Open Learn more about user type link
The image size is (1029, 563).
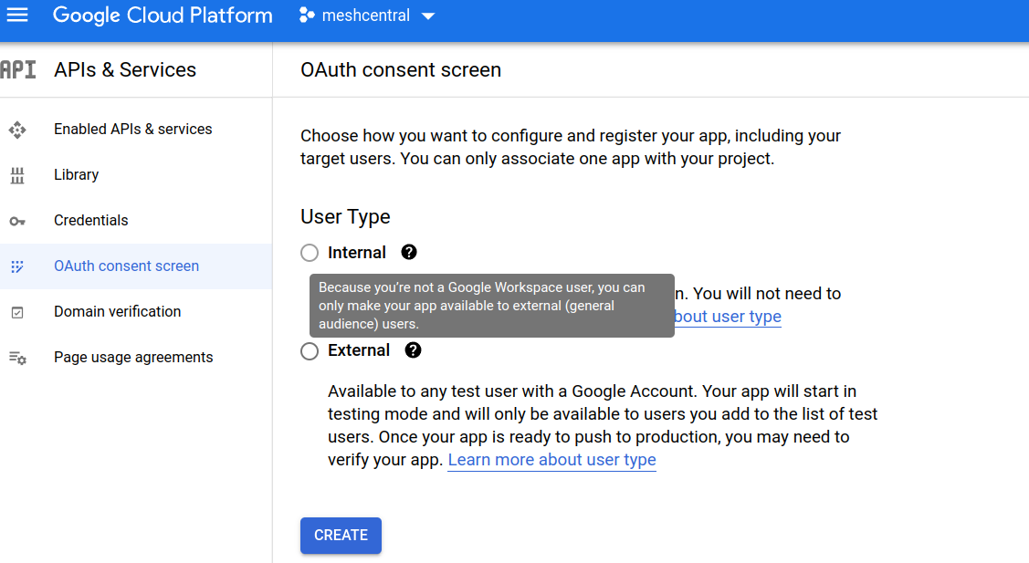click(x=551, y=460)
